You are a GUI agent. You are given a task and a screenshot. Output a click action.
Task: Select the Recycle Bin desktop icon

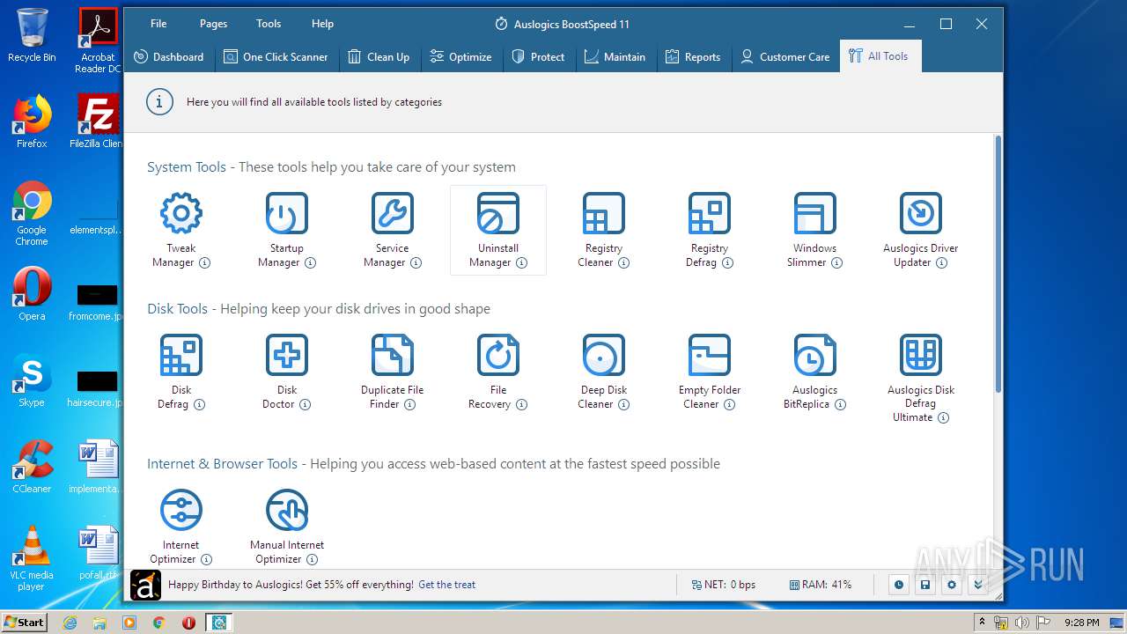tap(32, 35)
